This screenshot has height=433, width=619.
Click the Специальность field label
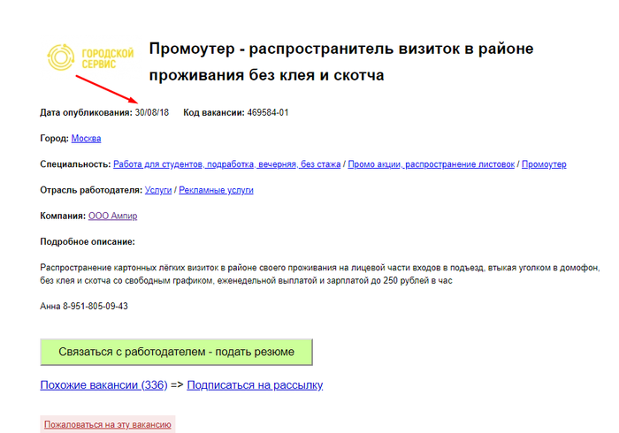(x=75, y=164)
